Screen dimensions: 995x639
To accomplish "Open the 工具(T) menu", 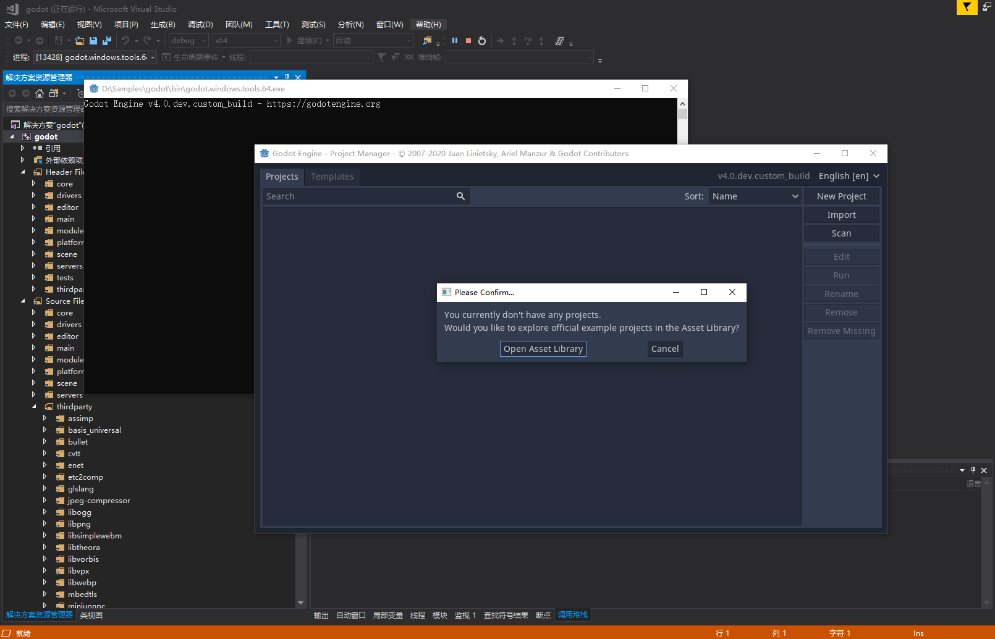I will click(x=277, y=25).
